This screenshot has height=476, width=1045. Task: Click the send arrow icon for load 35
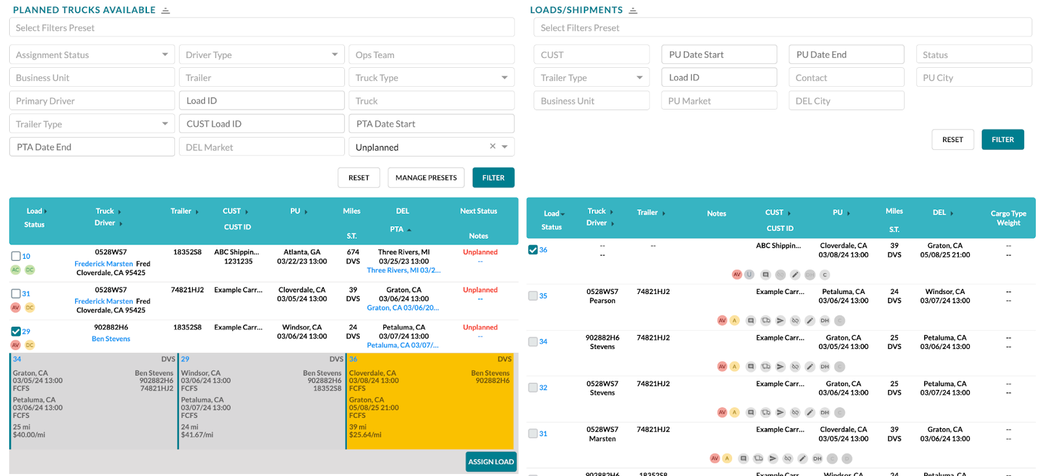click(x=780, y=321)
